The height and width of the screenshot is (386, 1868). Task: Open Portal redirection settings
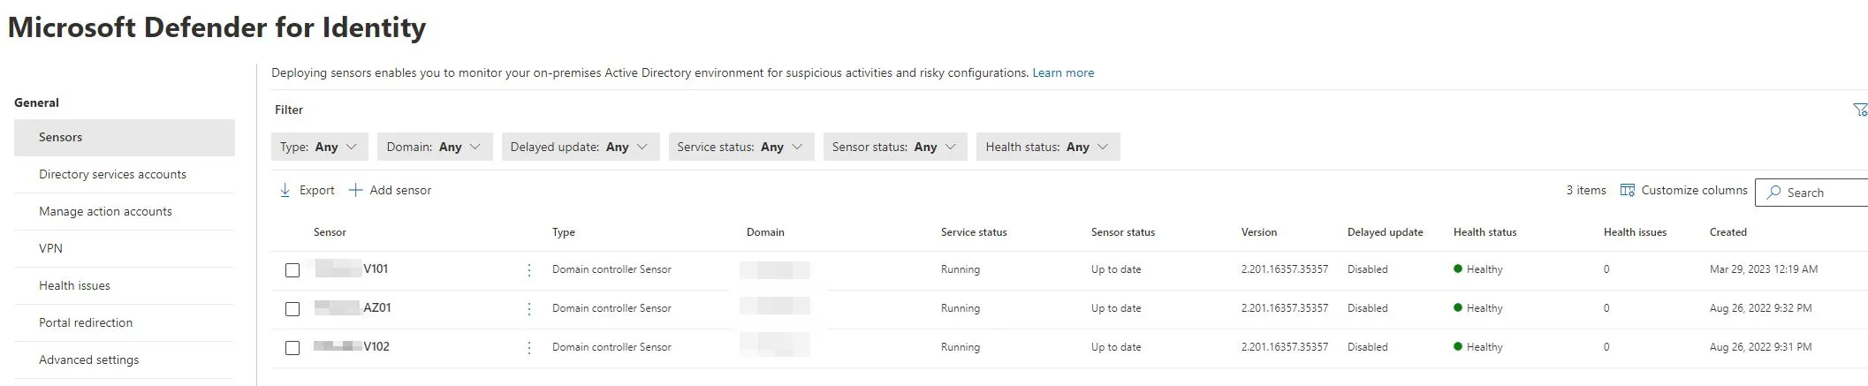125,322
